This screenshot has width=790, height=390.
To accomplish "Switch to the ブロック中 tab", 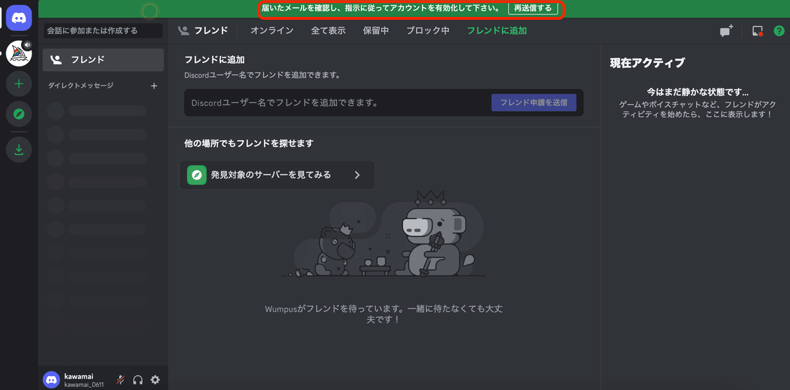I will pos(428,30).
